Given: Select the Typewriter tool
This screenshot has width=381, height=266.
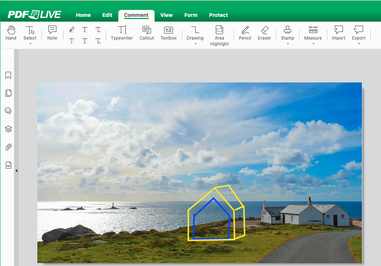Looking at the screenshot, I should 122,33.
